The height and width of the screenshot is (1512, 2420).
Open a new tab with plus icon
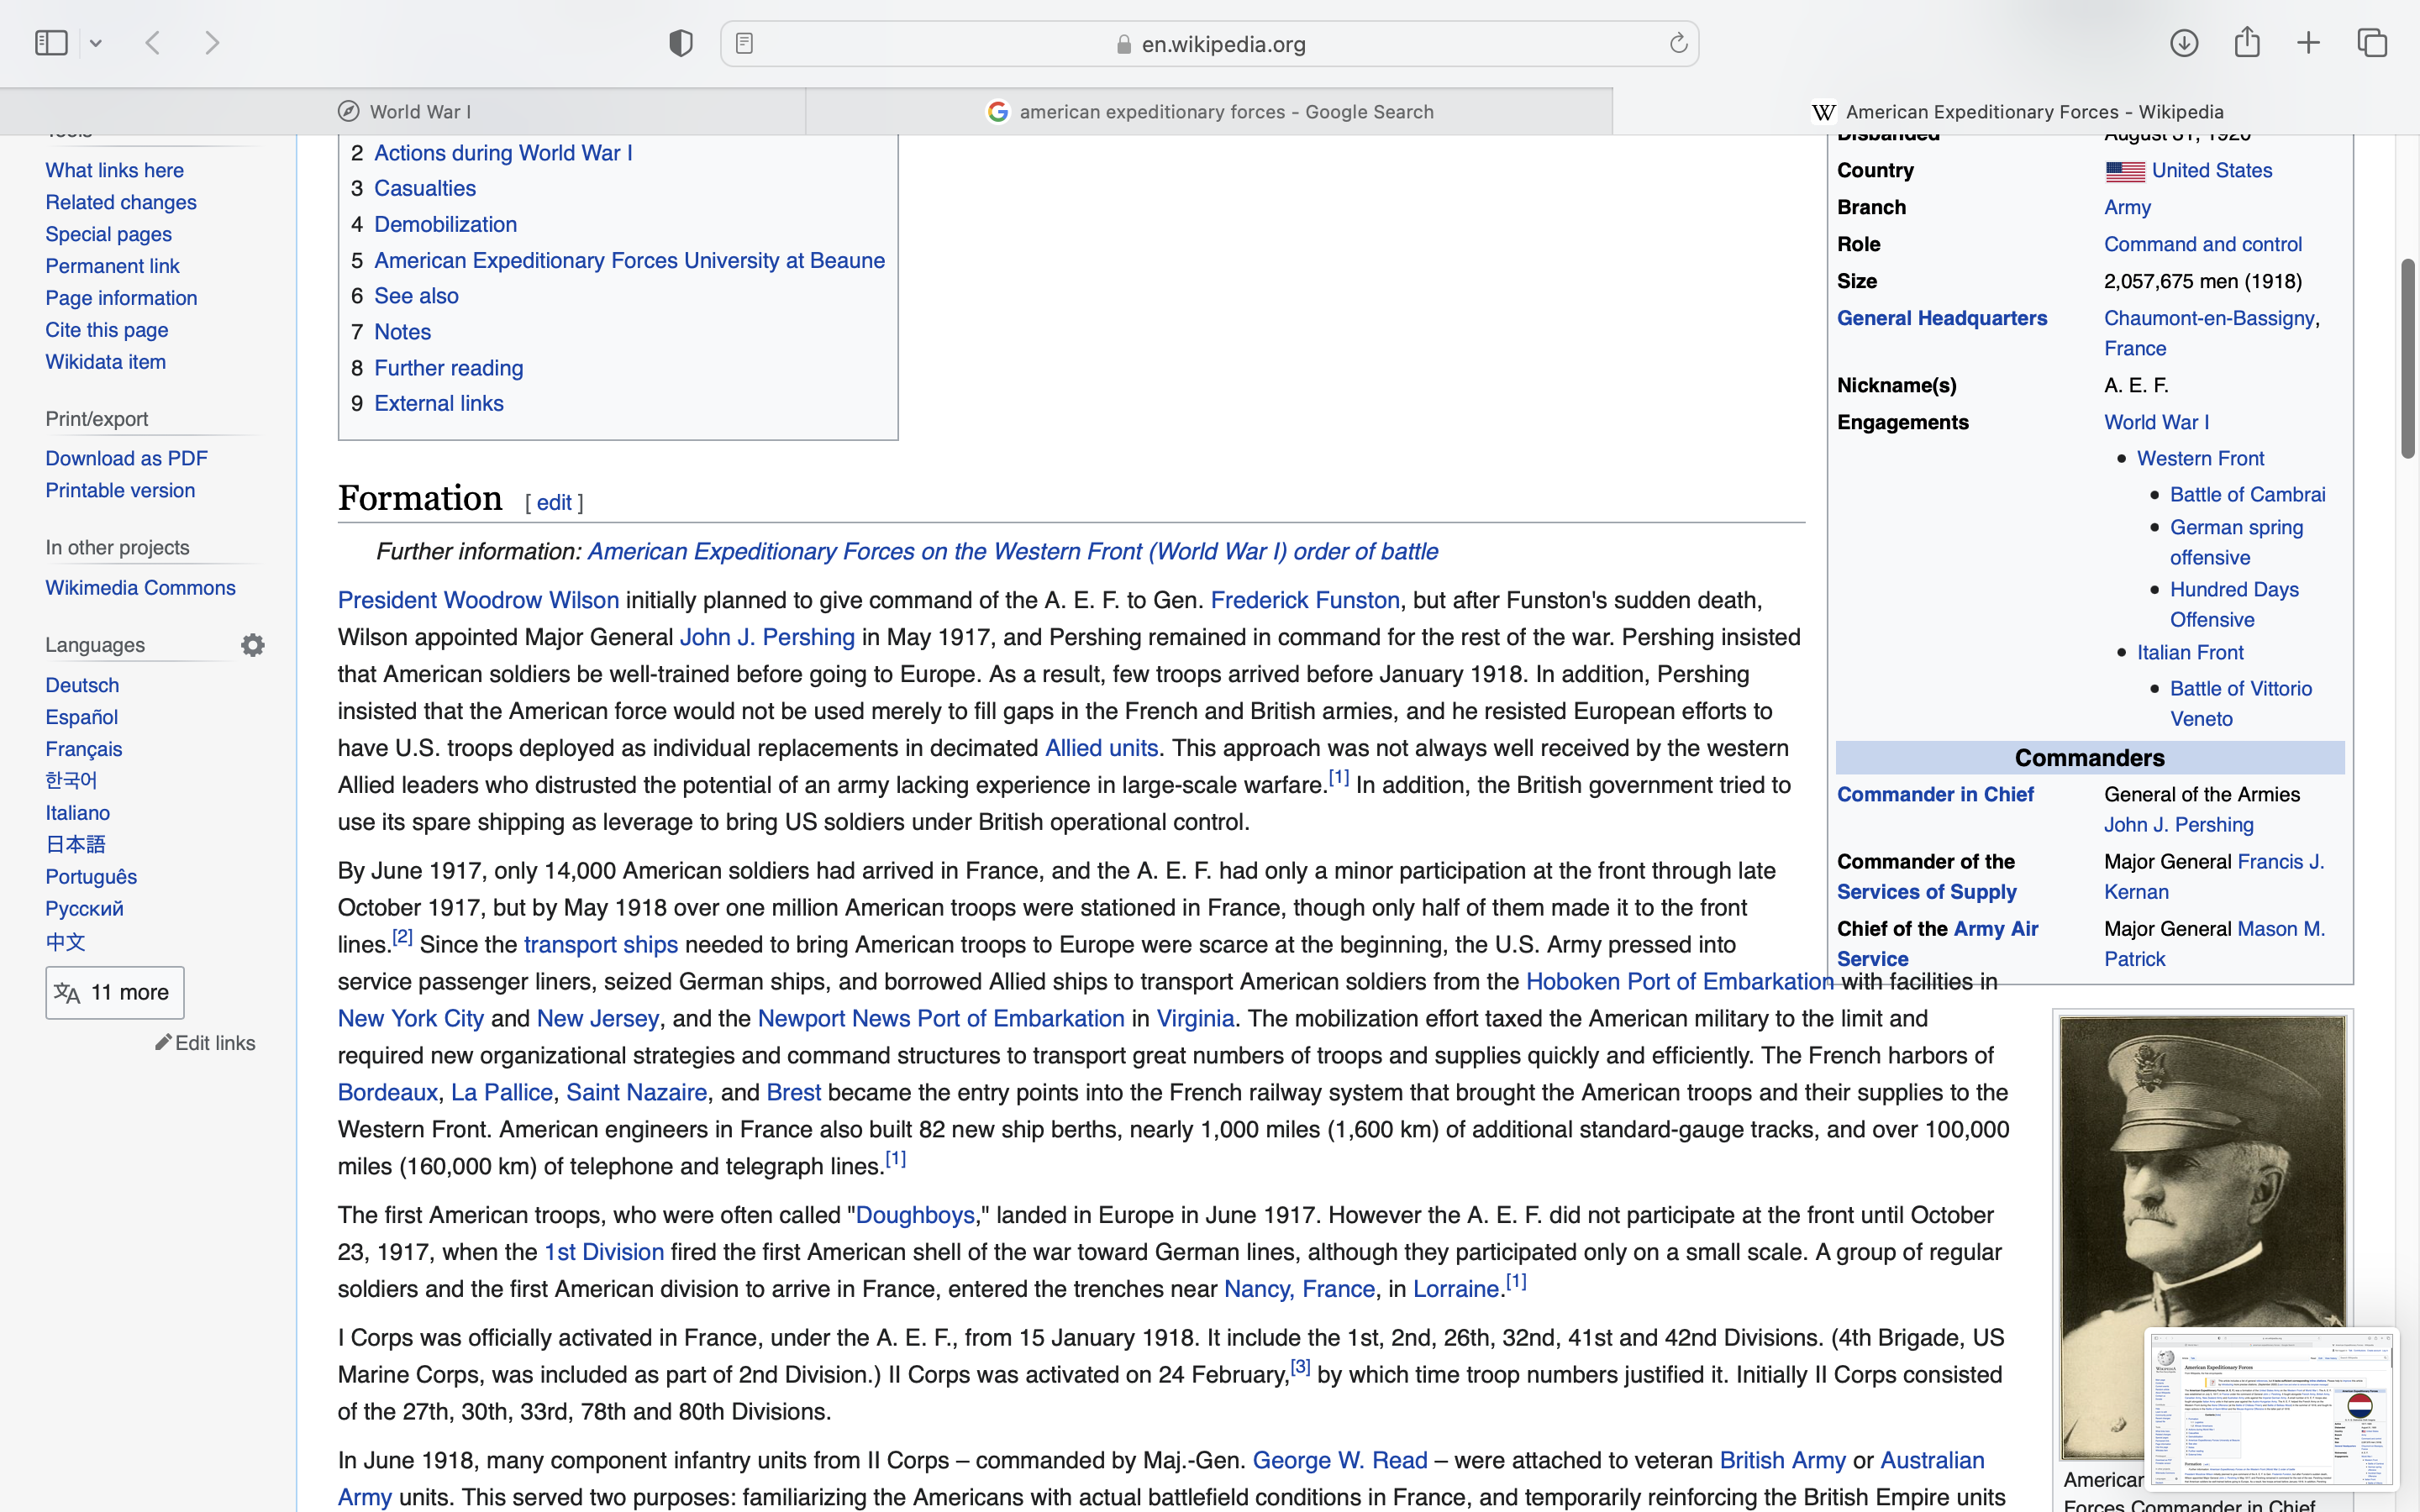[2308, 43]
